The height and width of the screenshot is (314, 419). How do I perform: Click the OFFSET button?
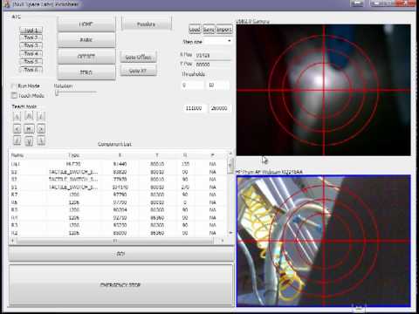coord(86,56)
